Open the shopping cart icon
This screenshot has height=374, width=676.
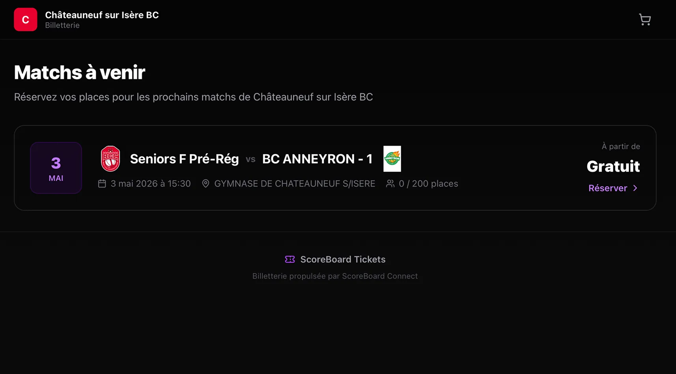[645, 19]
